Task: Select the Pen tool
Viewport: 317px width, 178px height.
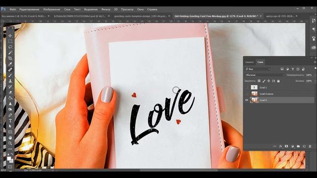Action: (10, 115)
